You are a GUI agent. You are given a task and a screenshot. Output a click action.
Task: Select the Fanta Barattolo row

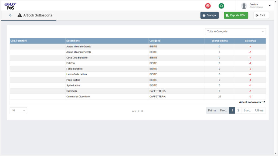click(138, 69)
